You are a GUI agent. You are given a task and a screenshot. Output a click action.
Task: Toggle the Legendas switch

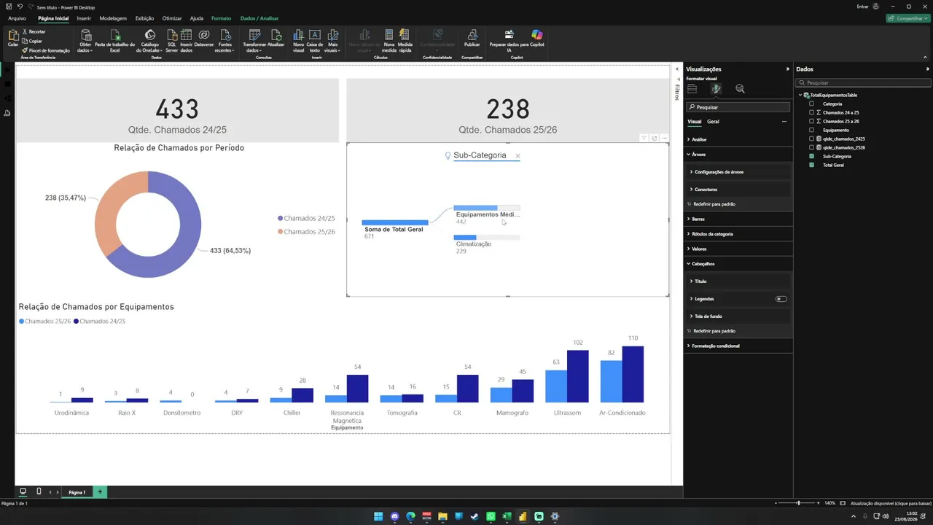[781, 299]
